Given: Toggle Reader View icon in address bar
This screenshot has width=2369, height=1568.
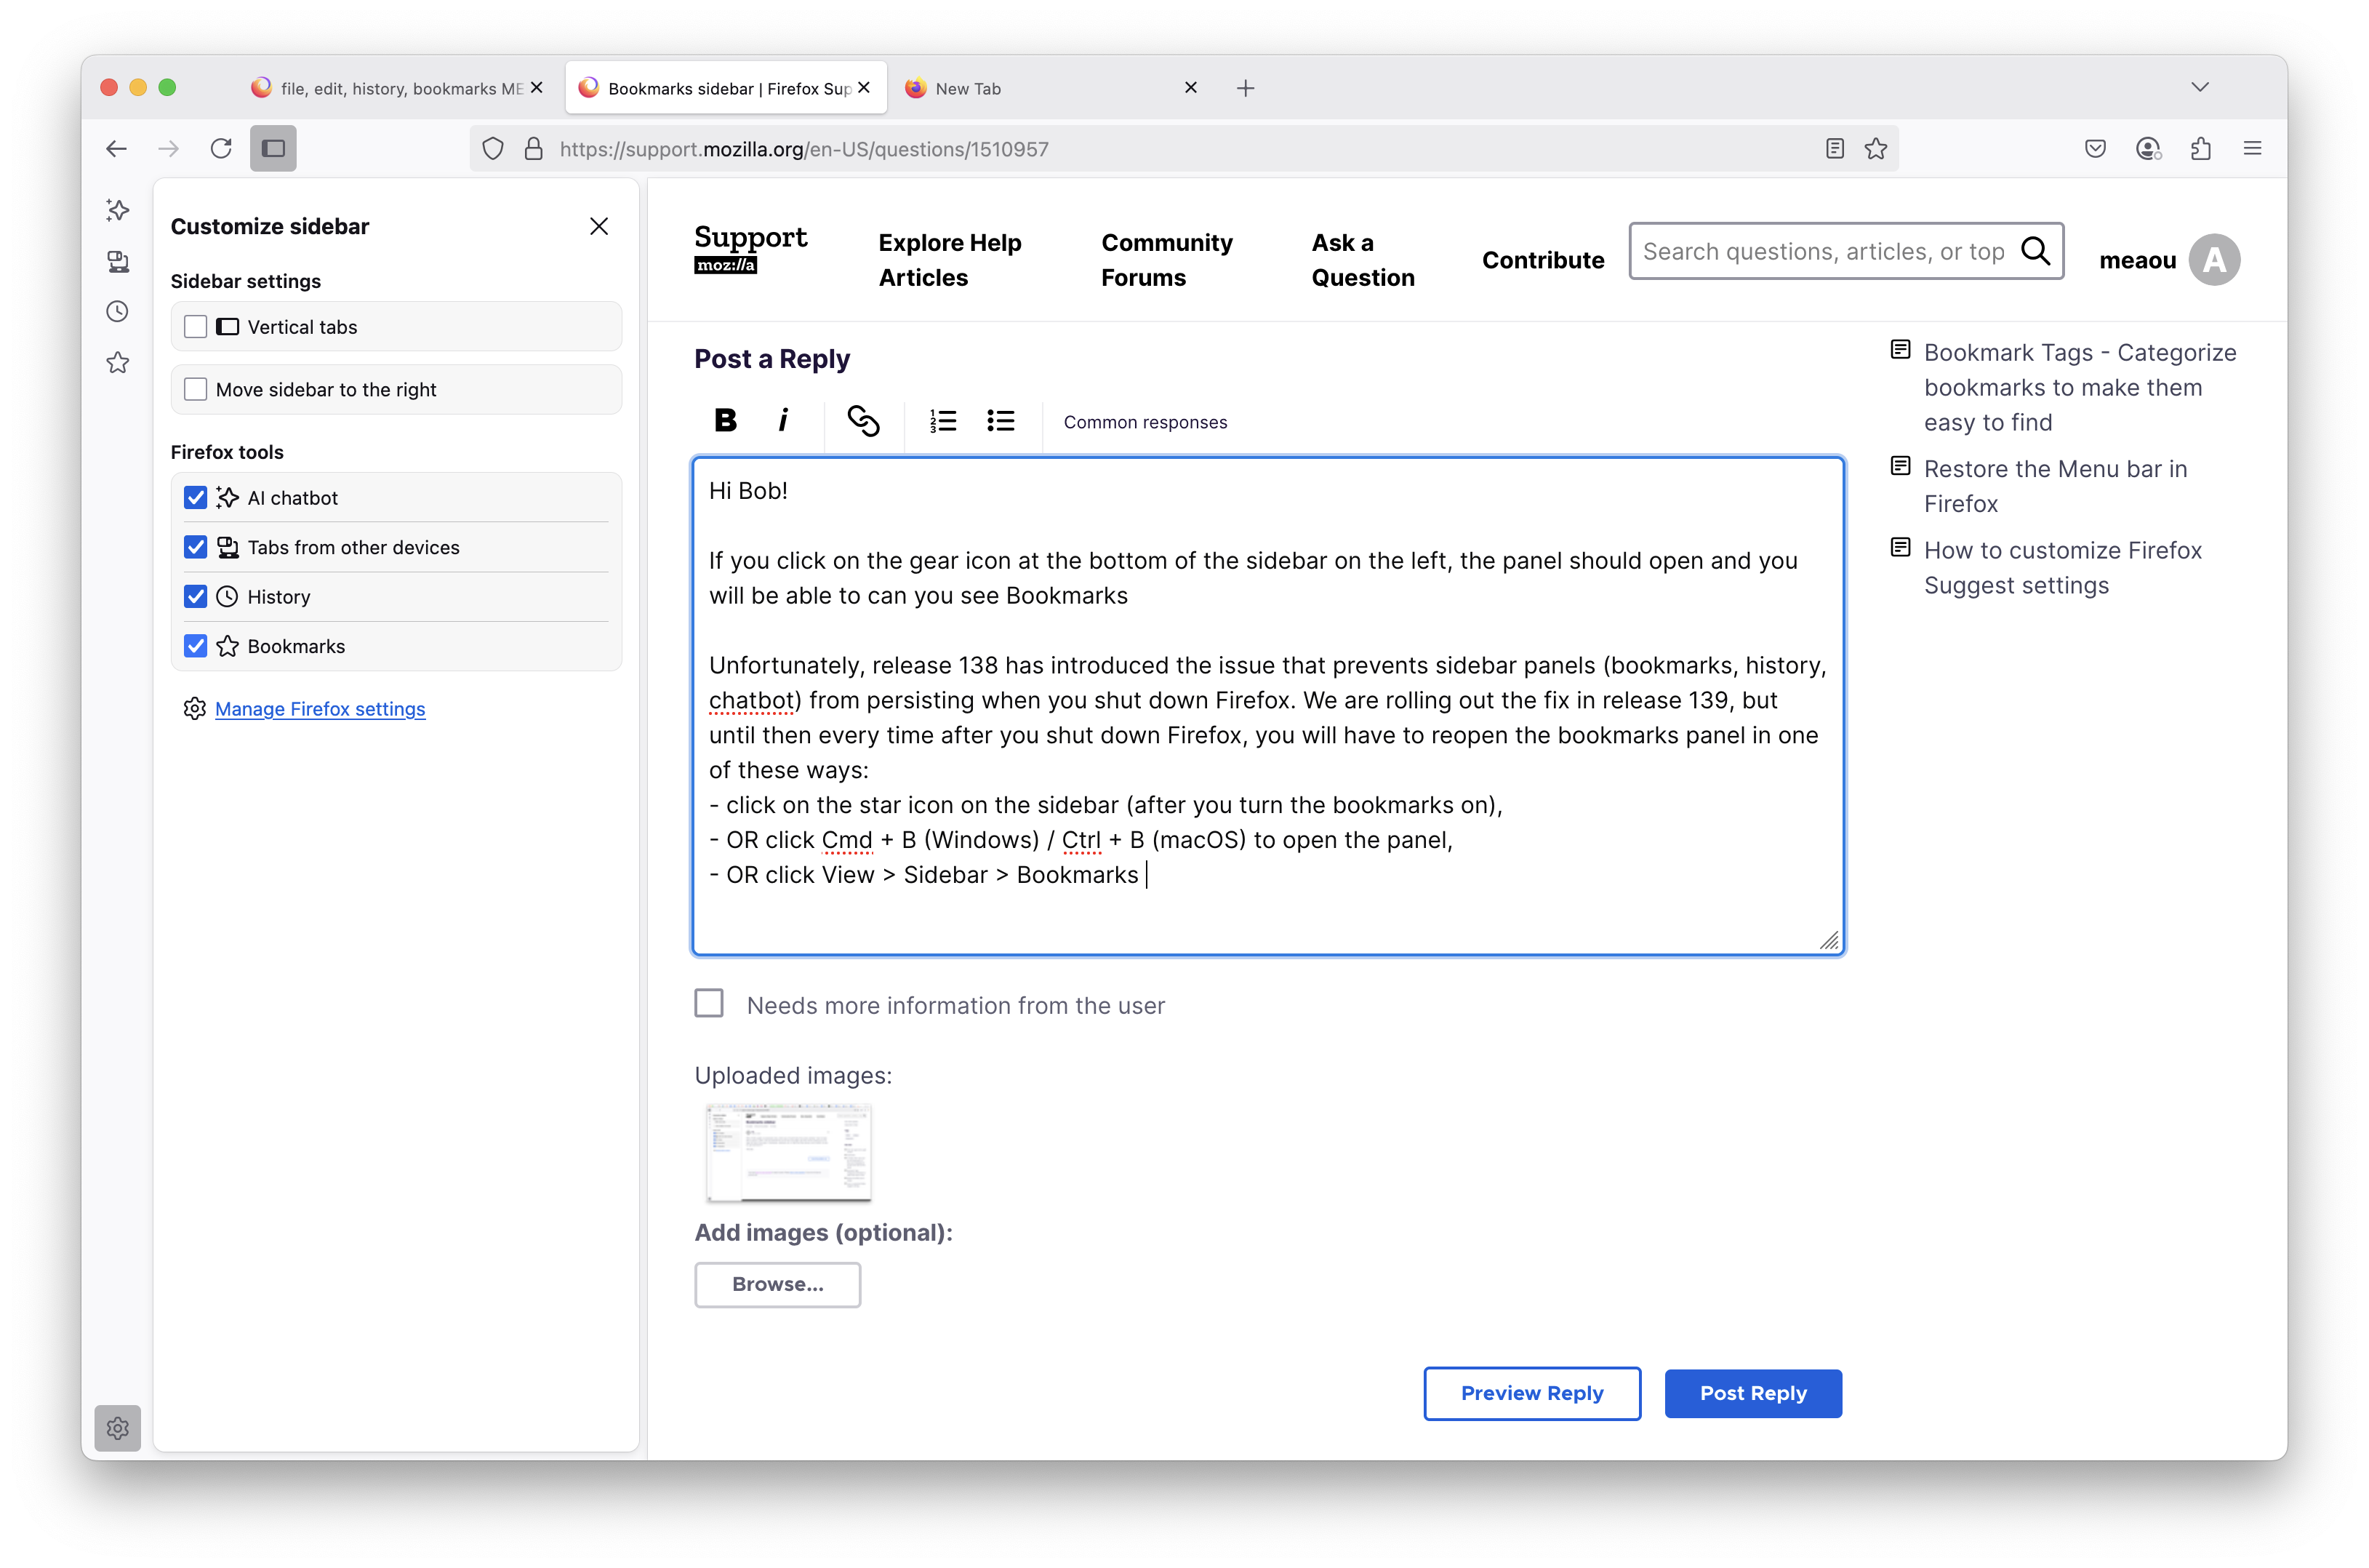Looking at the screenshot, I should coord(1835,148).
